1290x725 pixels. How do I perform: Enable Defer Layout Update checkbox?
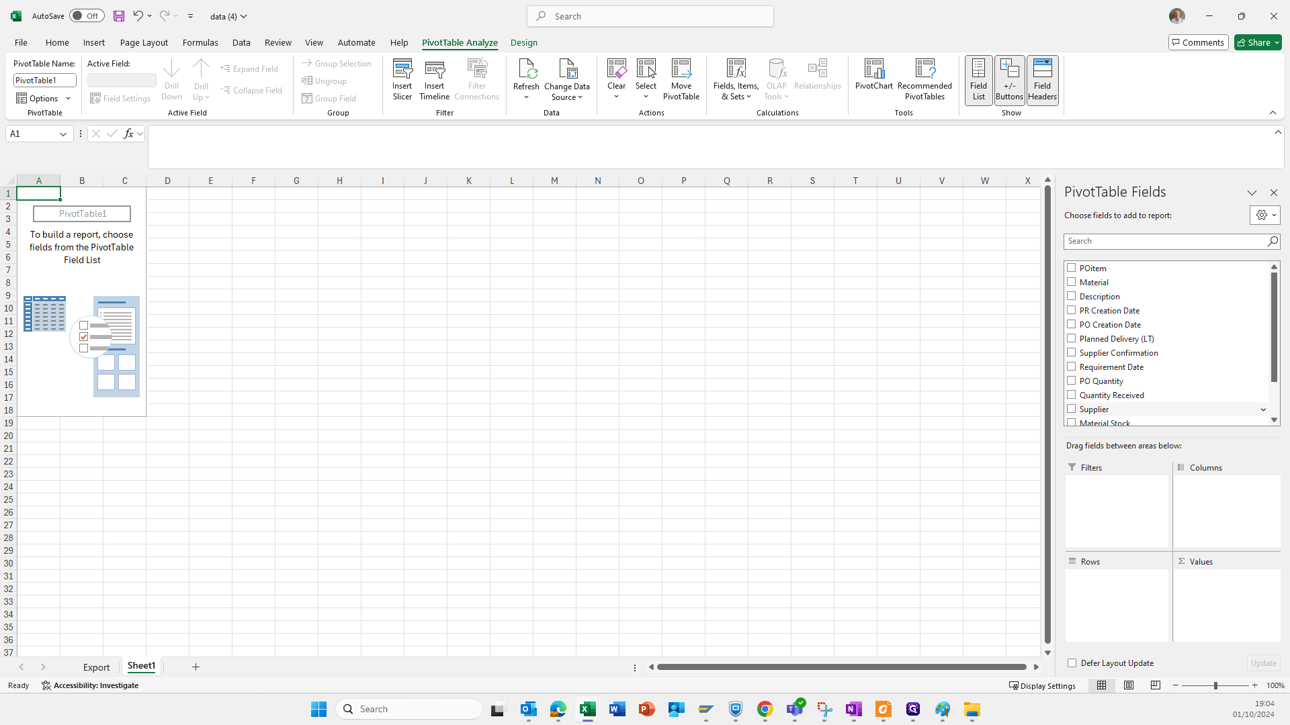click(1072, 663)
